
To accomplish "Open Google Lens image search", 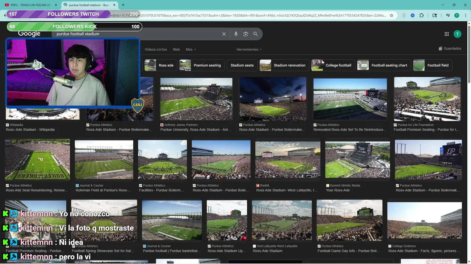I will [x=246, y=34].
